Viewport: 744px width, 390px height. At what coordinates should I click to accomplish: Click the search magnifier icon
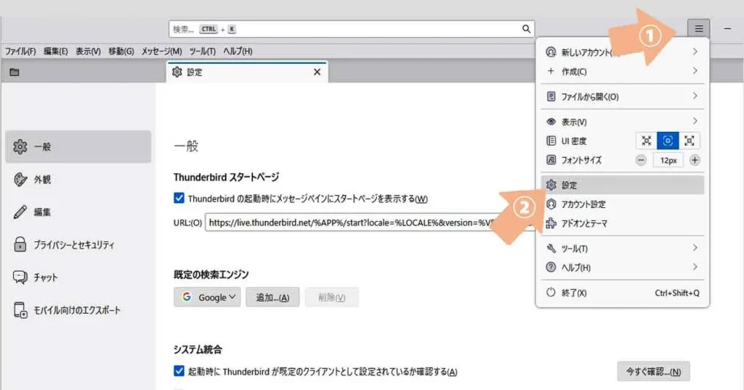(x=526, y=29)
